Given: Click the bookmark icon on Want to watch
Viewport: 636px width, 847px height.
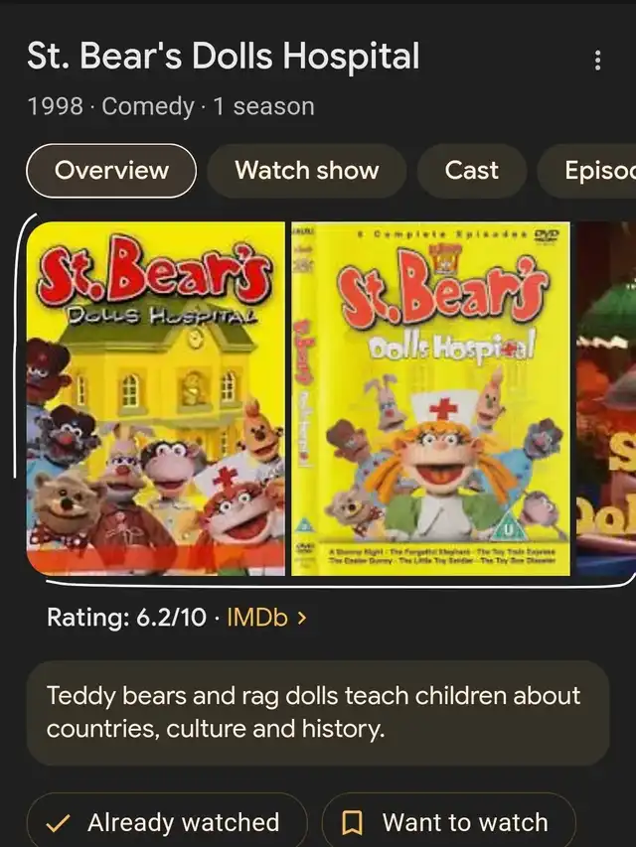Looking at the screenshot, I should [352, 823].
